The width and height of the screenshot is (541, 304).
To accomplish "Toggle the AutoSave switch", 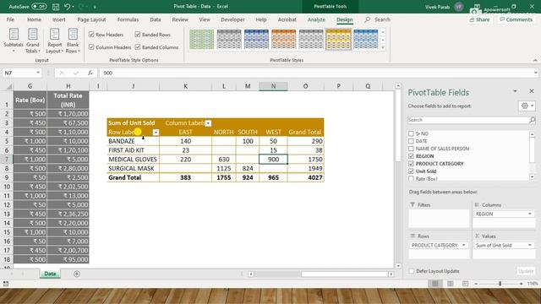I will (x=39, y=6).
